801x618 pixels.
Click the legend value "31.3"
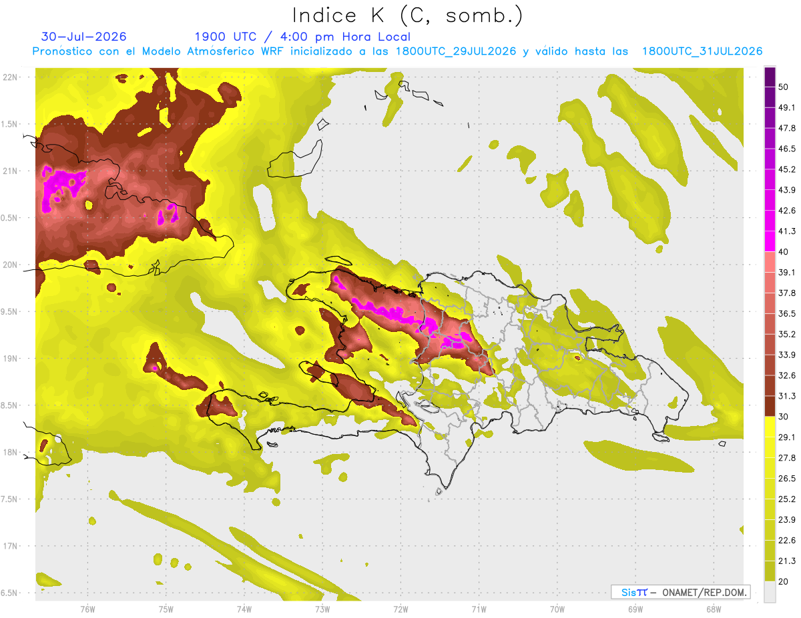click(x=787, y=396)
